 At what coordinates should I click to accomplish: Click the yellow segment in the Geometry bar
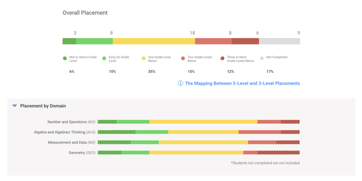click(x=196, y=153)
